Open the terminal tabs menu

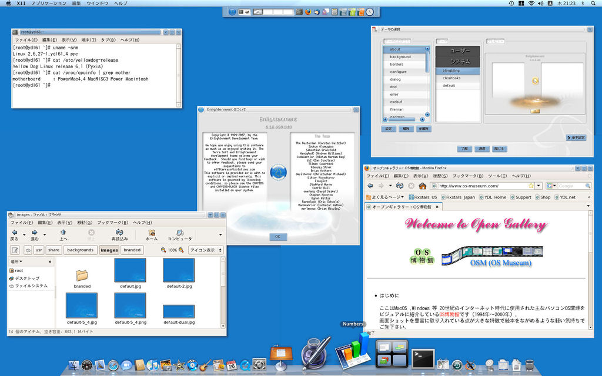[x=108, y=40]
